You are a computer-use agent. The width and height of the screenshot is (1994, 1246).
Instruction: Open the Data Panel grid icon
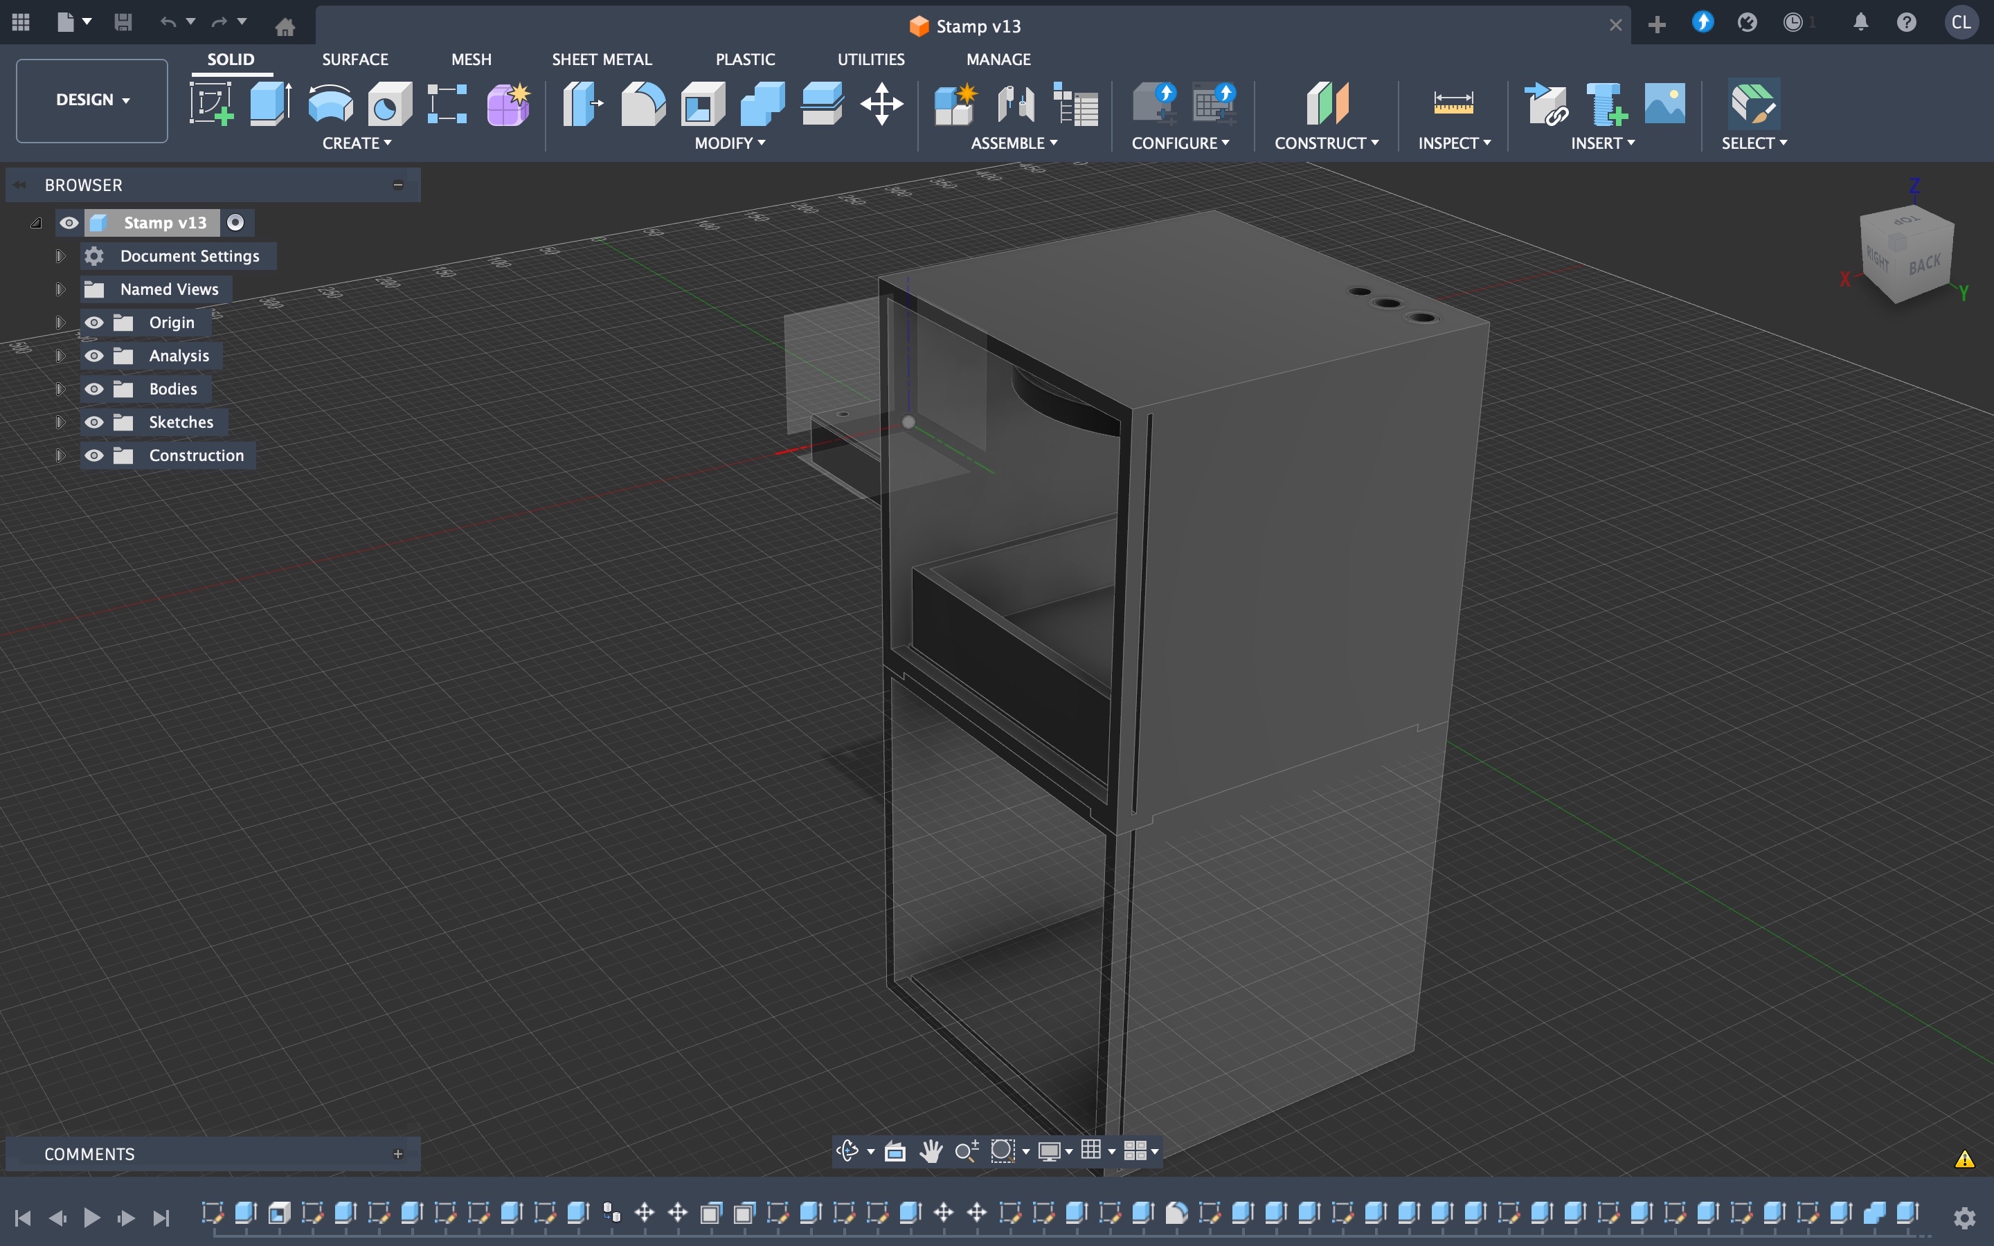point(21,22)
